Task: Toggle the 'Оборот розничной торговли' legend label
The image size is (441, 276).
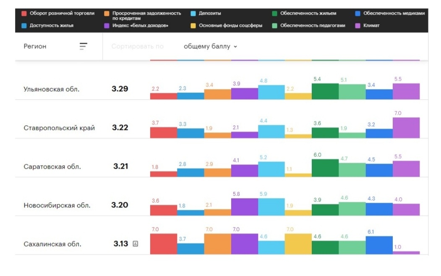Action: tap(62, 13)
